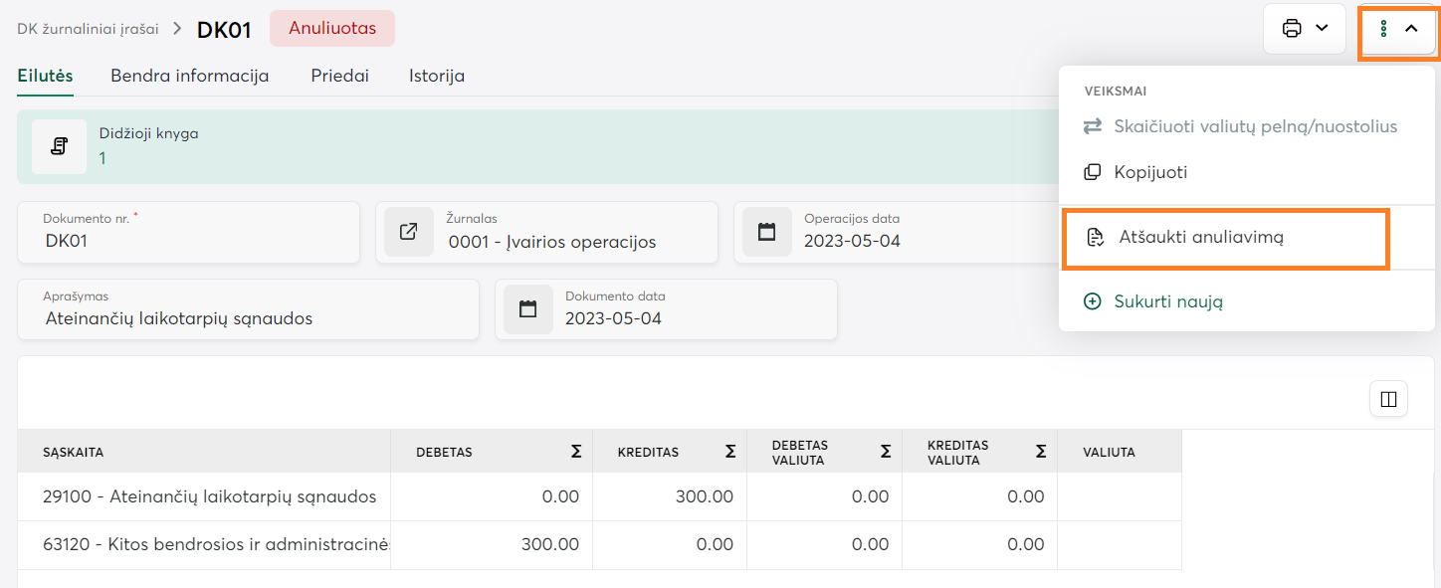Viewport: 1441px width, 588px height.
Task: Click Sukurti naują in the menu
Action: click(x=1167, y=301)
